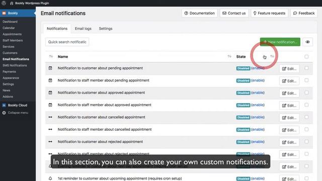The width and height of the screenshot is (322, 181).
Task: Open Payments in sidebar
Action: click(x=9, y=71)
